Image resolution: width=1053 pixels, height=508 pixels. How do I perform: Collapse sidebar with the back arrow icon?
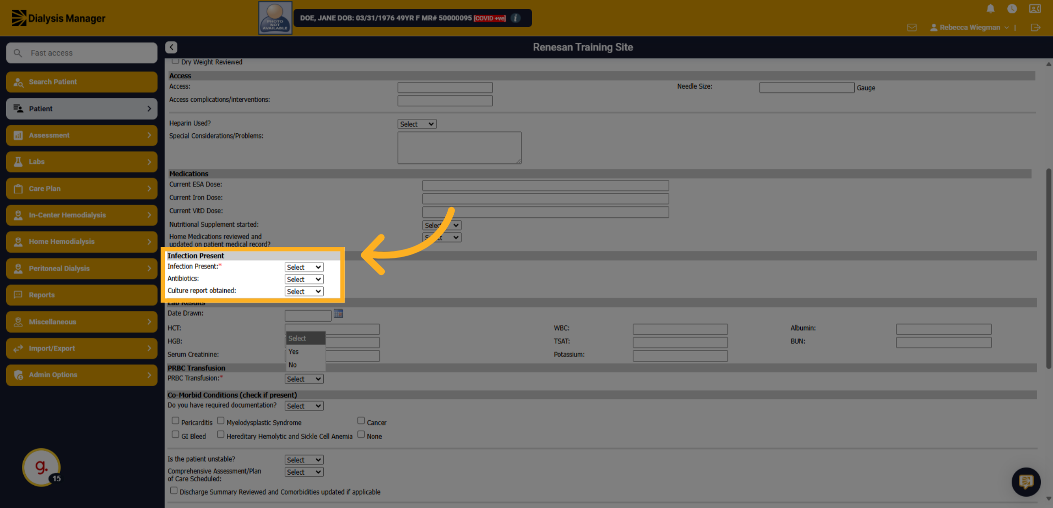[172, 47]
